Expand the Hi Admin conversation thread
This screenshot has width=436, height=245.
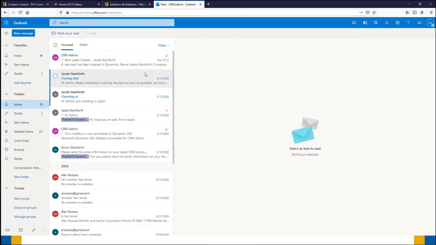[x=62, y=115]
